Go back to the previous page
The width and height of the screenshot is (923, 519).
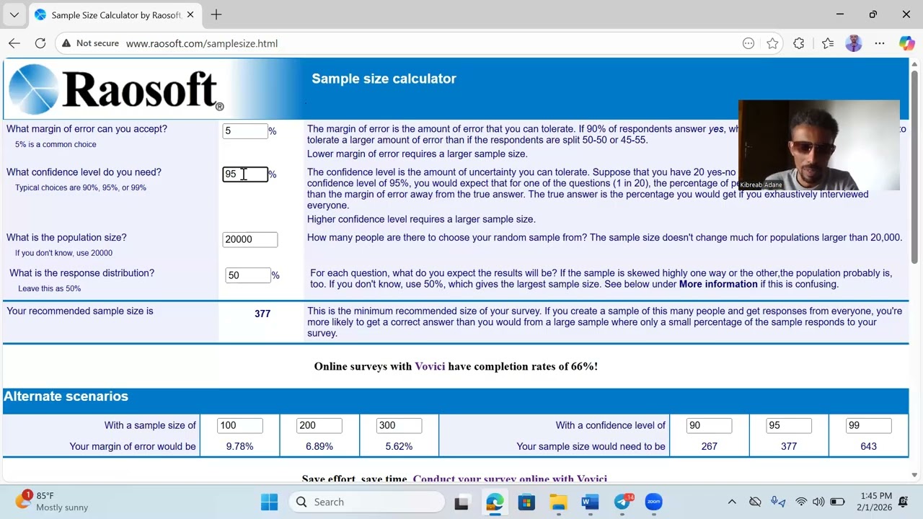point(14,43)
